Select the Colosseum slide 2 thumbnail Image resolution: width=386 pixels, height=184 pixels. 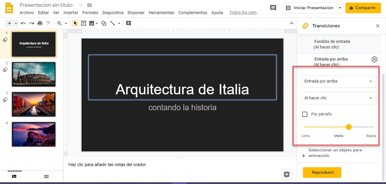(34, 74)
